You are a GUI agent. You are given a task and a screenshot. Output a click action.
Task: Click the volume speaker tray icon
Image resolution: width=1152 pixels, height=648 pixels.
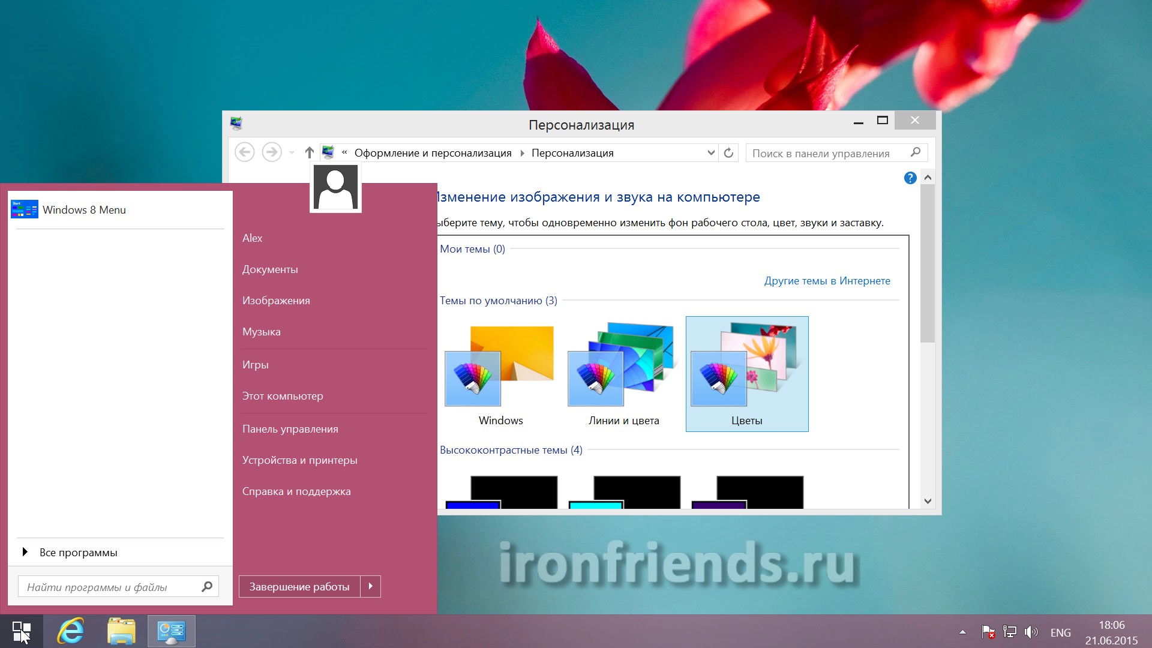point(1031,632)
